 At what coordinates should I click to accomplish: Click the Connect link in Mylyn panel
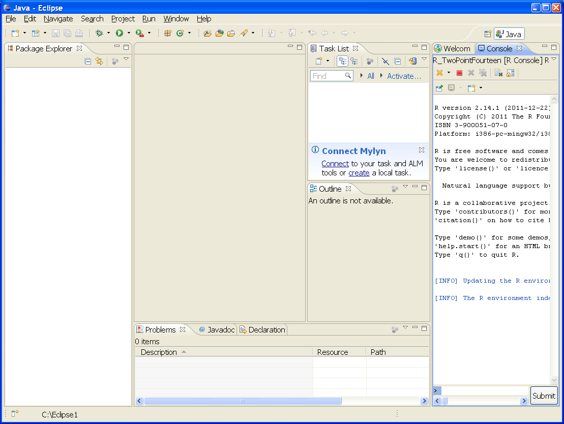coord(335,164)
